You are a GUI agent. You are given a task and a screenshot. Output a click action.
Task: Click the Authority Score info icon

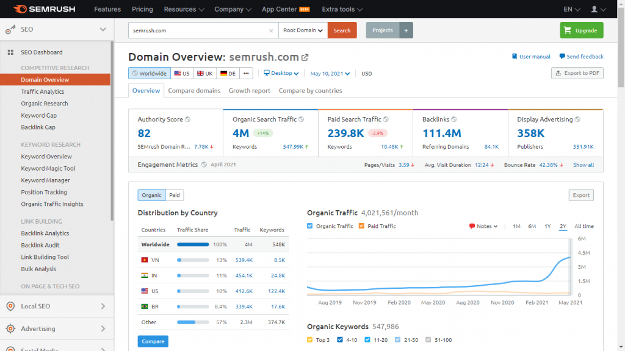tap(188, 119)
